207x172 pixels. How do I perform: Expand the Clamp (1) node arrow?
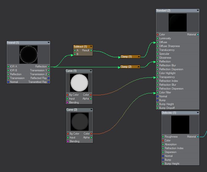139,57
